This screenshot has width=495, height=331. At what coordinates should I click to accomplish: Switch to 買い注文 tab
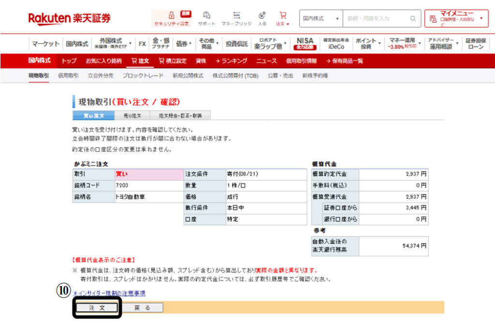click(x=93, y=115)
